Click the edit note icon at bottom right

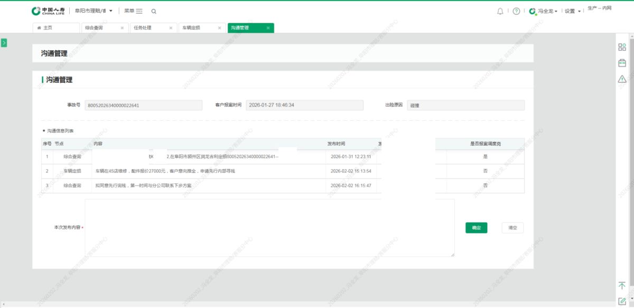[x=622, y=301]
